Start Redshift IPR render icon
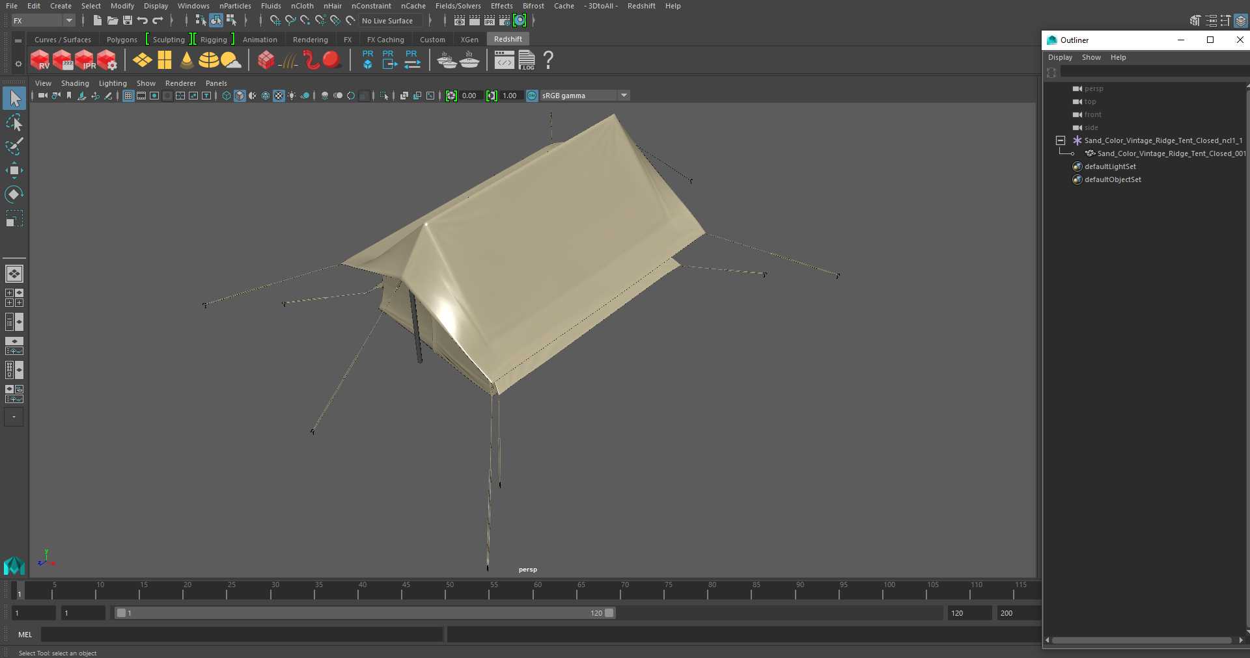Image resolution: width=1250 pixels, height=658 pixels. [x=85, y=60]
